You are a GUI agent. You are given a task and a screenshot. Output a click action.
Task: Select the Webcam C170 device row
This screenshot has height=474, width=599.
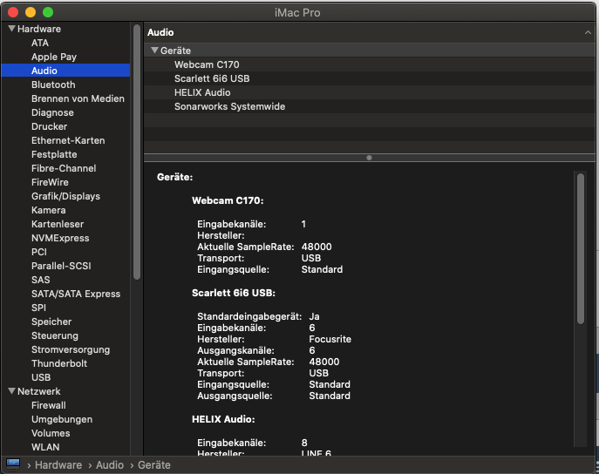click(x=207, y=64)
